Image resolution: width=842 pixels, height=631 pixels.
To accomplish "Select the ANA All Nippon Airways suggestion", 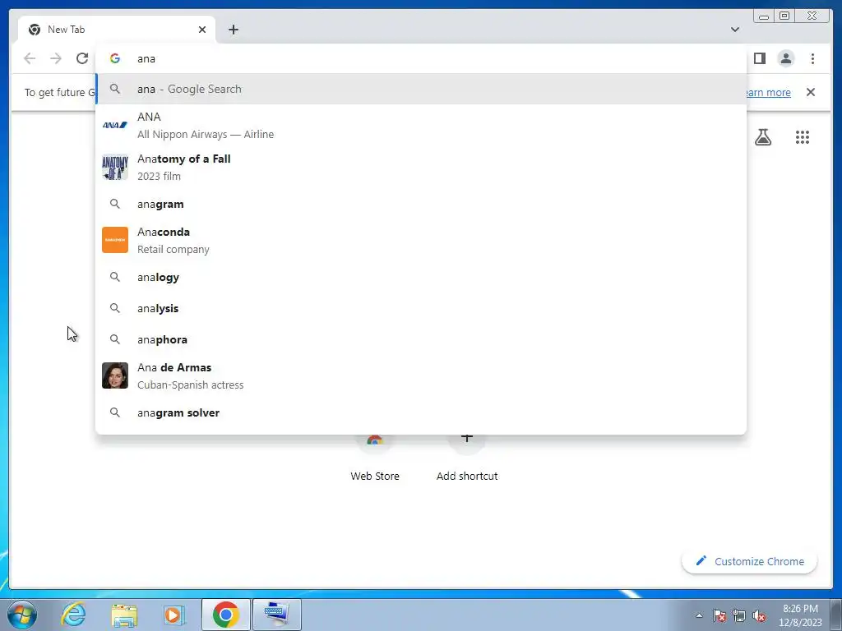I will pyautogui.click(x=421, y=125).
